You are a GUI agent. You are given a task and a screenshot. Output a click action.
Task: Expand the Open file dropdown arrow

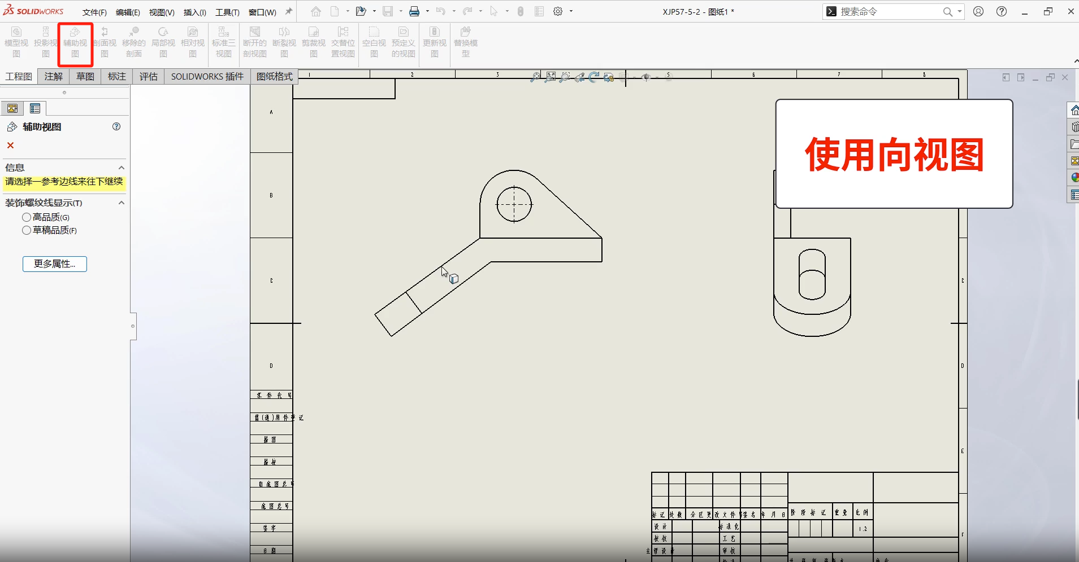click(x=374, y=11)
